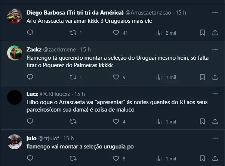Open more options on Zackz's tweet

[215, 50]
